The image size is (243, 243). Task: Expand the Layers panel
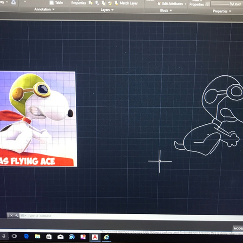click(107, 10)
